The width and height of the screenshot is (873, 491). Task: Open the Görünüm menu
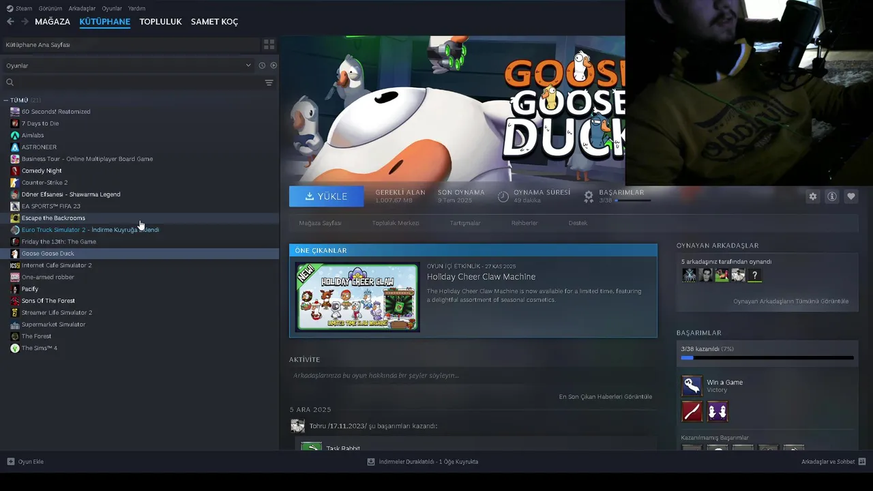coord(50,8)
